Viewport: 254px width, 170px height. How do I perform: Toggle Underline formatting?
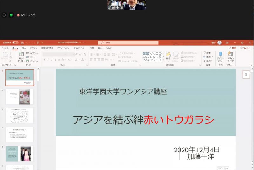(52, 60)
